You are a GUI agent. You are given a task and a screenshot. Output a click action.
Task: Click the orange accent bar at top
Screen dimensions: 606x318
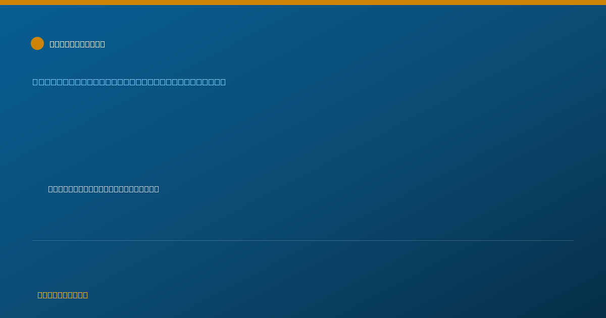pyautogui.click(x=303, y=3)
